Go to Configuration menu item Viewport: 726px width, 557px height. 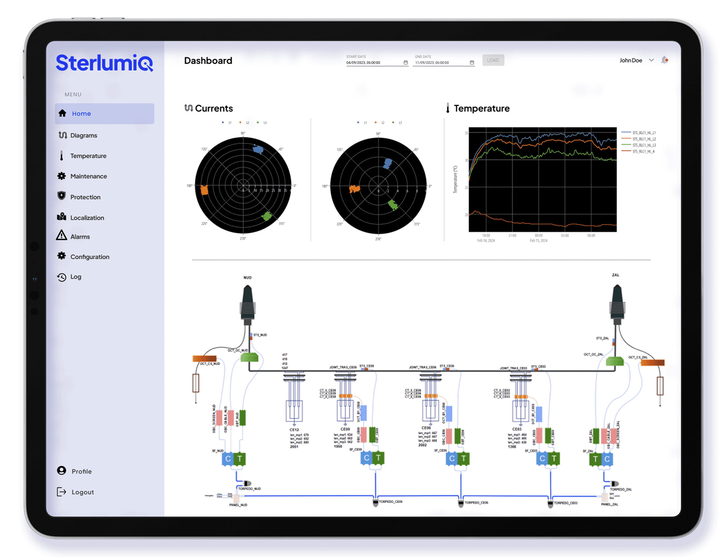point(90,257)
